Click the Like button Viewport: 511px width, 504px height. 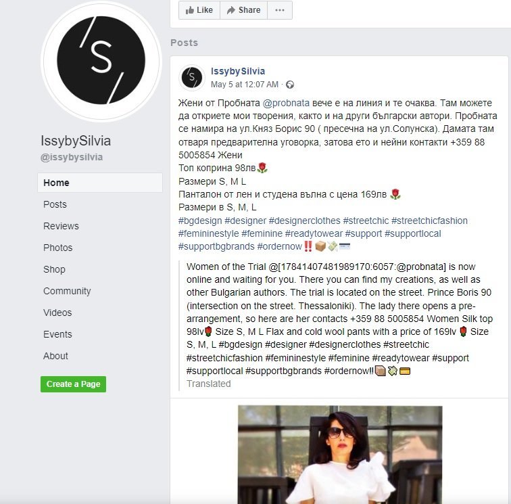coord(199,10)
